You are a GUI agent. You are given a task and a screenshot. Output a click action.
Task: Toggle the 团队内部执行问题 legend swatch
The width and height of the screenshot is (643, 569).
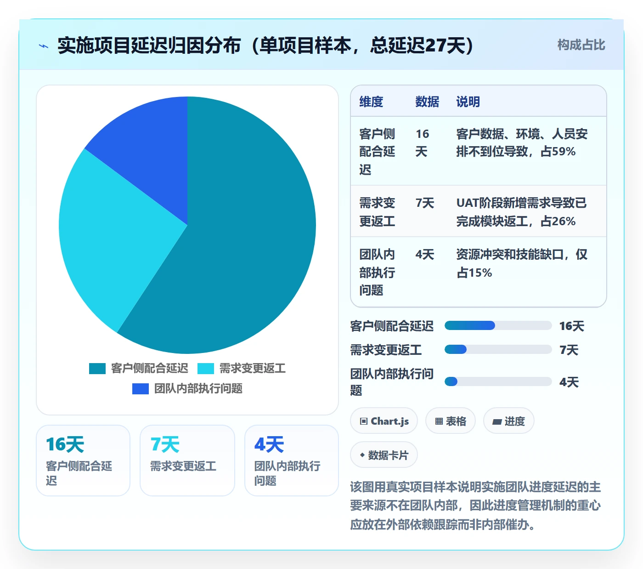click(x=141, y=389)
